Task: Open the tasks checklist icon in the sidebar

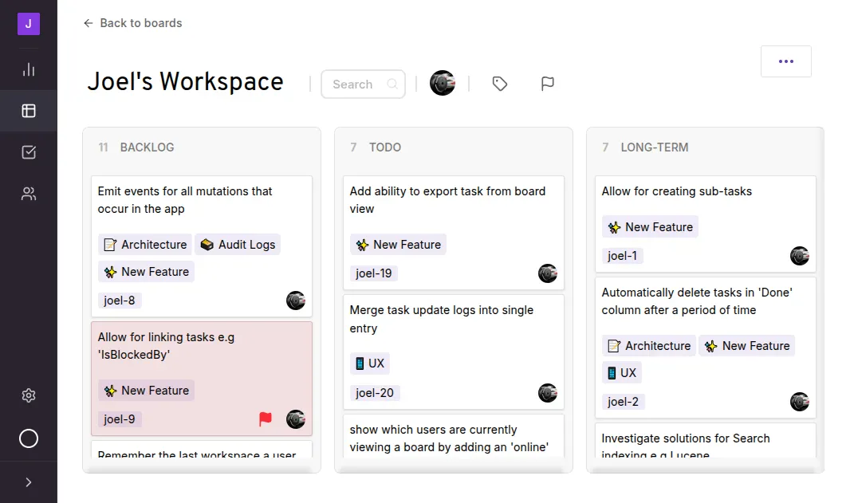Action: pos(29,152)
